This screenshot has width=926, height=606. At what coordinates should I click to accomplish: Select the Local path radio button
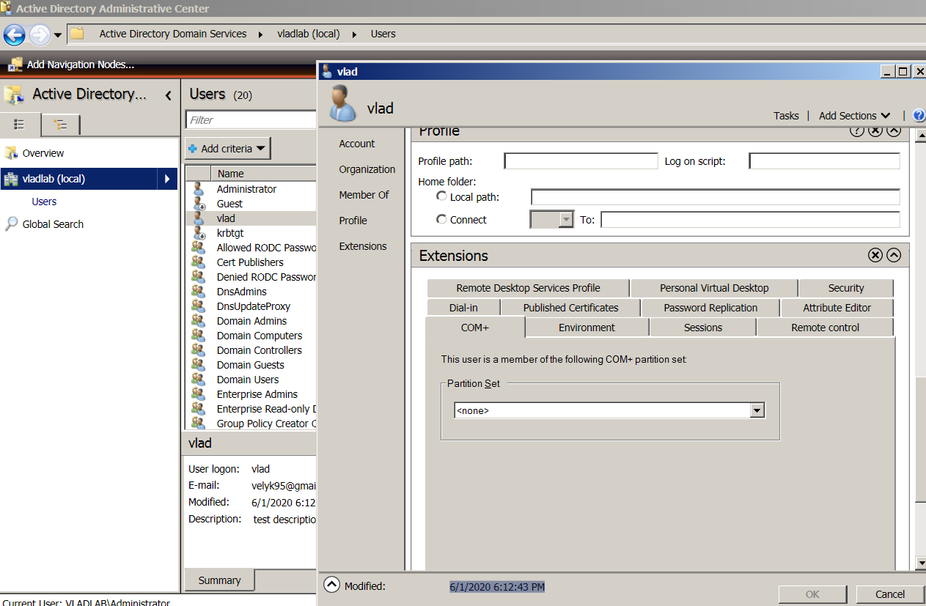pyautogui.click(x=441, y=196)
